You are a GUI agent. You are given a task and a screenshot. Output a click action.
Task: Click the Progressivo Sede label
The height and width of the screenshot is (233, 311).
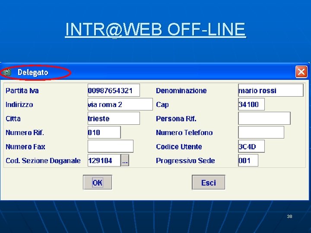pos(185,161)
